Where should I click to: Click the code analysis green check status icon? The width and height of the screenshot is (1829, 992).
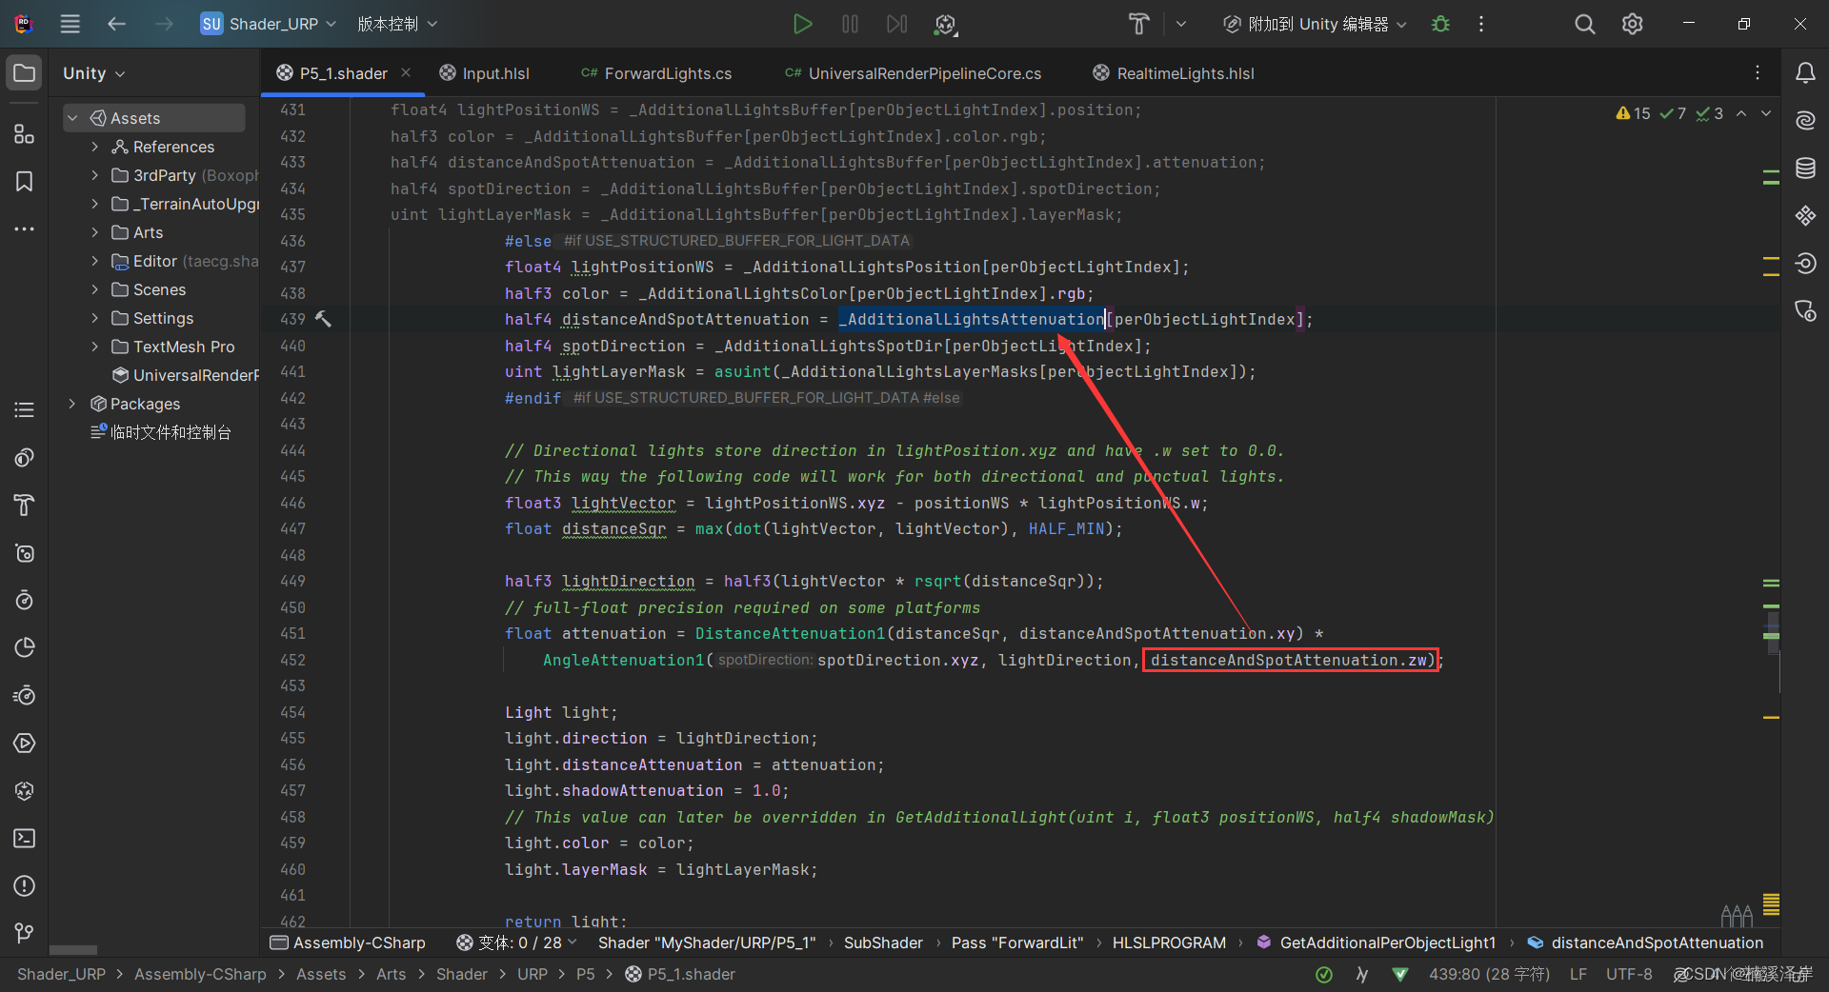point(1324,974)
